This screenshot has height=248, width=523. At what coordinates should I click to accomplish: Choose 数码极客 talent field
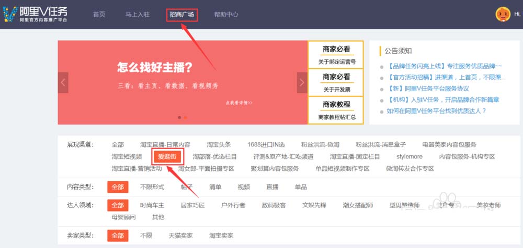(x=274, y=205)
